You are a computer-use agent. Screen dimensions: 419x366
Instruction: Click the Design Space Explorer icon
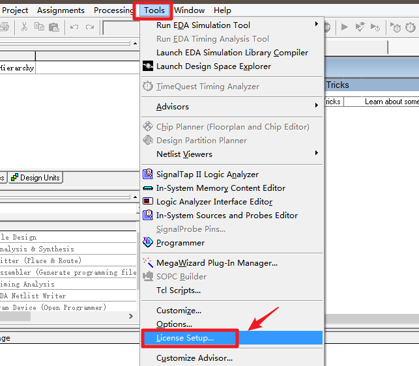pos(148,66)
